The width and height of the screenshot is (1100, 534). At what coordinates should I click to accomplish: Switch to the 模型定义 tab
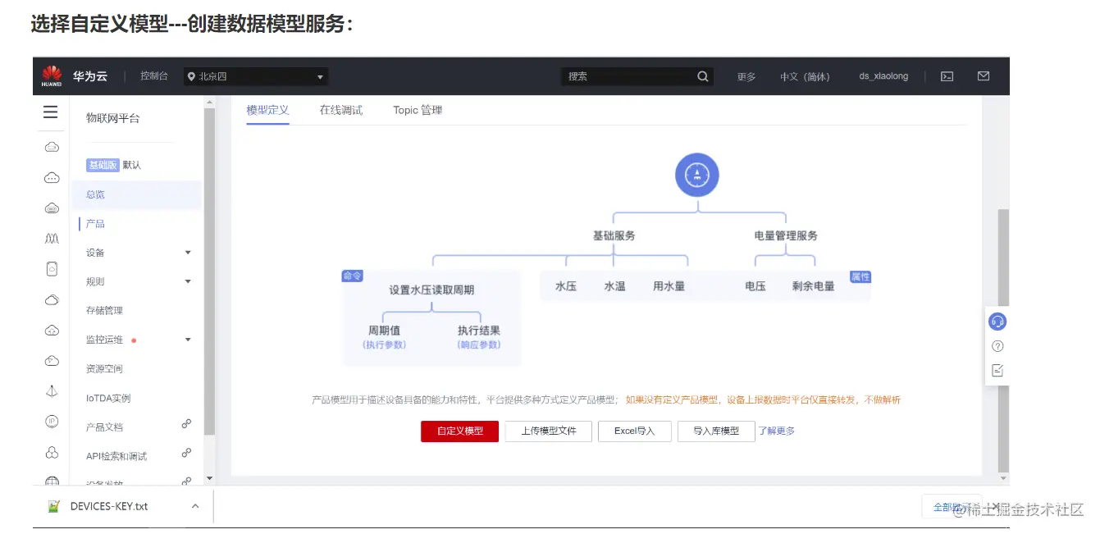click(x=267, y=110)
